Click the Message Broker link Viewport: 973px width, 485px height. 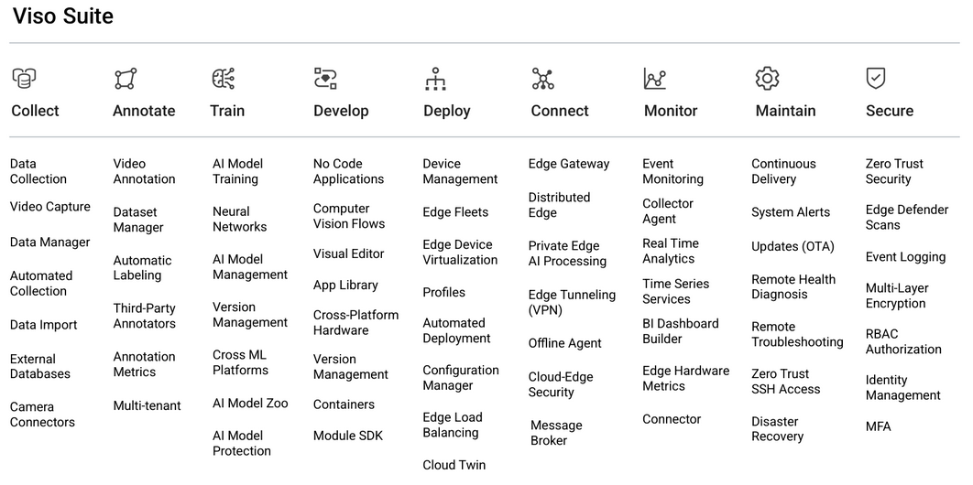point(556,433)
